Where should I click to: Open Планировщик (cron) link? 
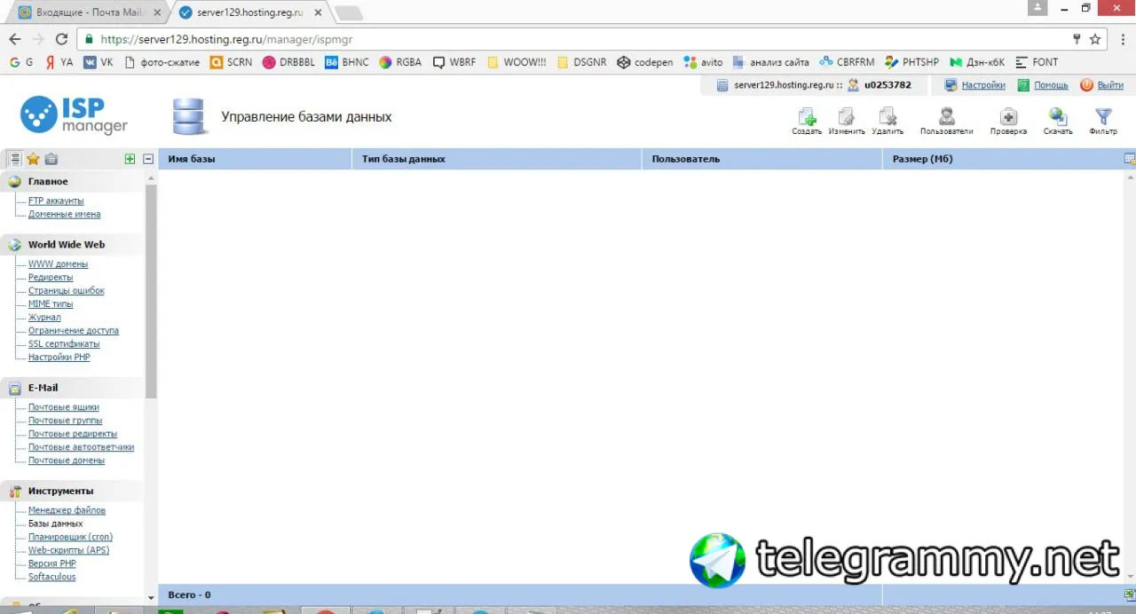70,537
